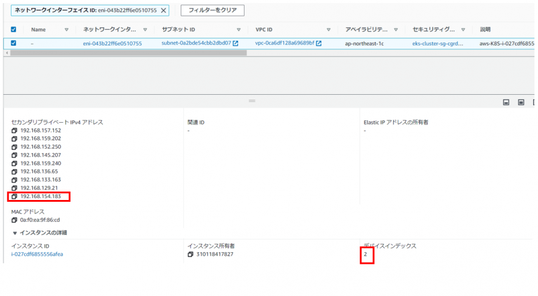Viewport: 538px width, 296px height.
Task: Open instance i-027cdf6855556afea link
Action: (x=37, y=254)
